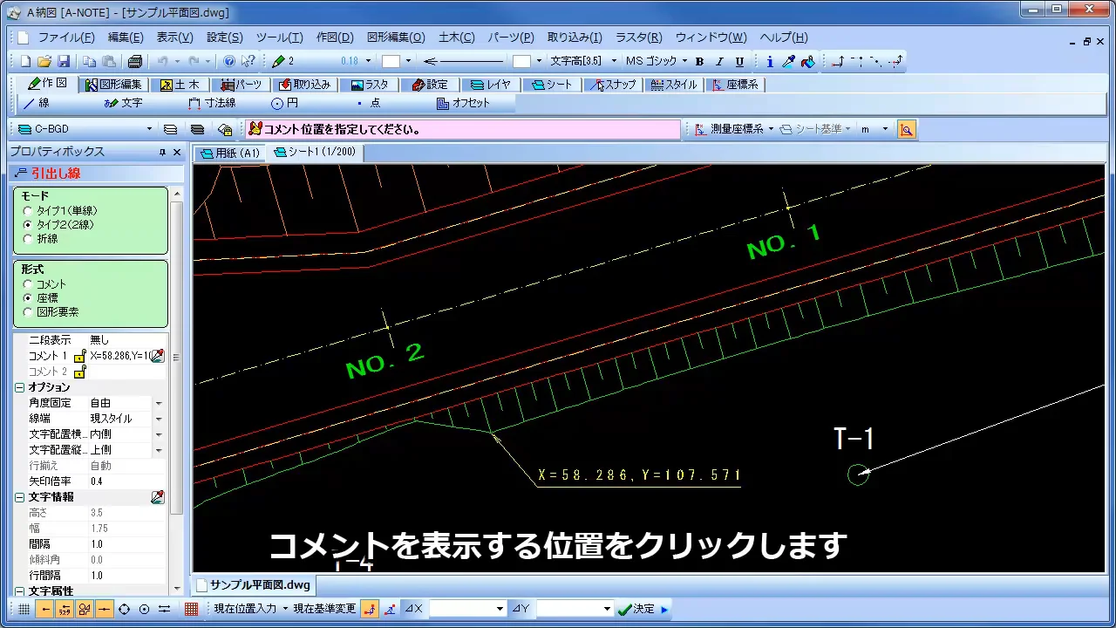Click the green pen number icon
Viewport: 1116px width, 628px height.
(278, 61)
